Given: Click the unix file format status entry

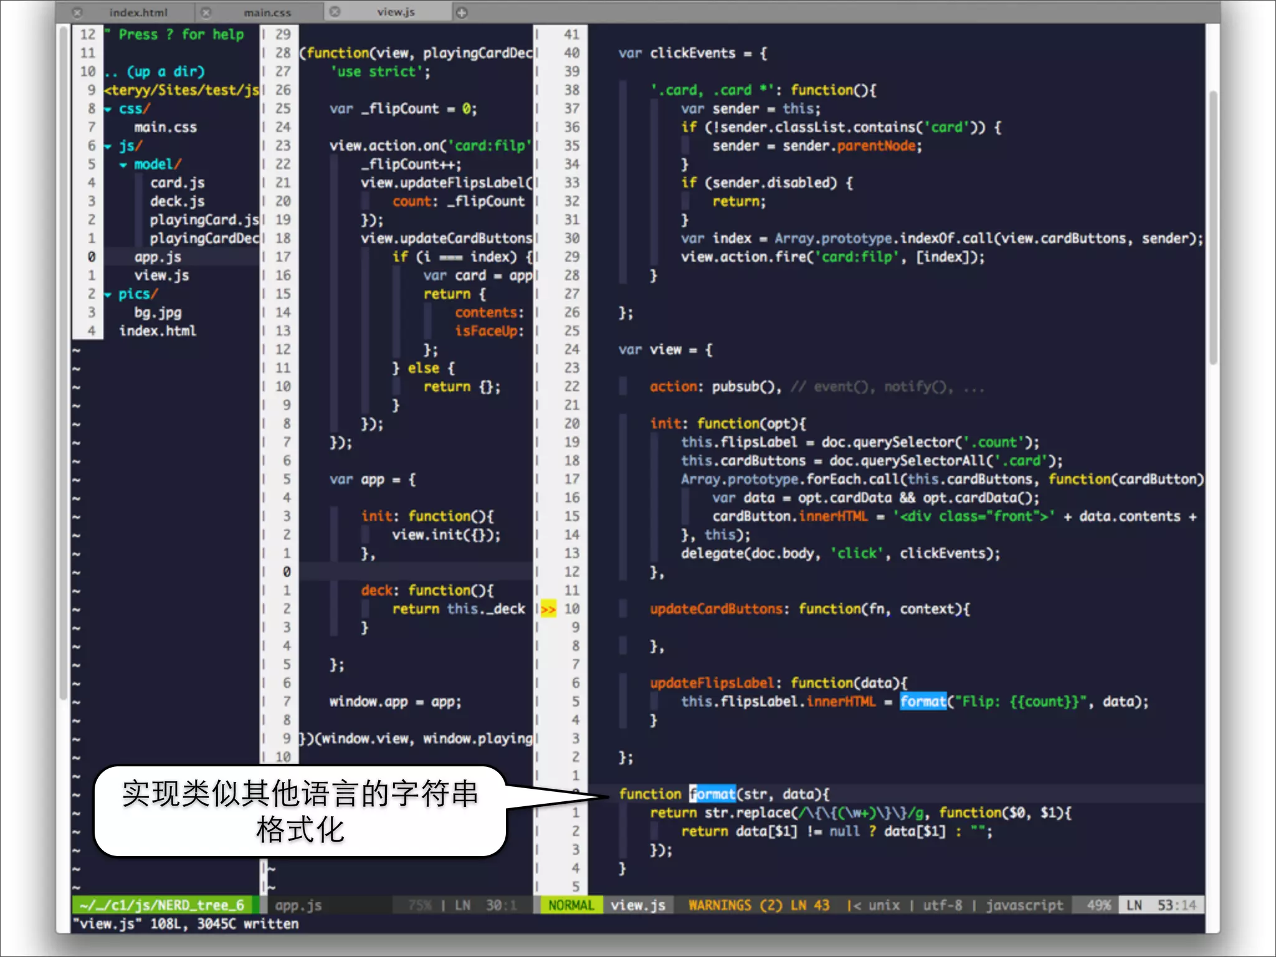Looking at the screenshot, I should pyautogui.click(x=883, y=905).
